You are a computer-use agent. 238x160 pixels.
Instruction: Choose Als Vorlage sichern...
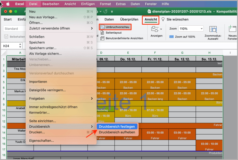click(61, 53)
